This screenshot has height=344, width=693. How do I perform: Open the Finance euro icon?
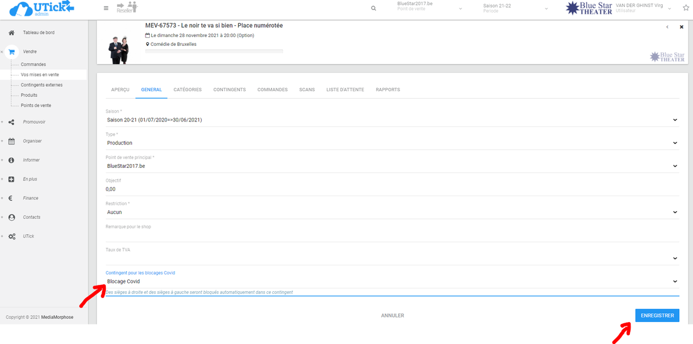(x=11, y=198)
